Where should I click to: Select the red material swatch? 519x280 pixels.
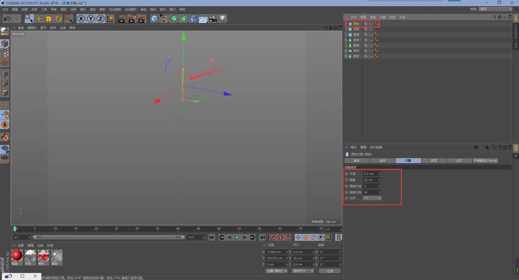(17, 255)
